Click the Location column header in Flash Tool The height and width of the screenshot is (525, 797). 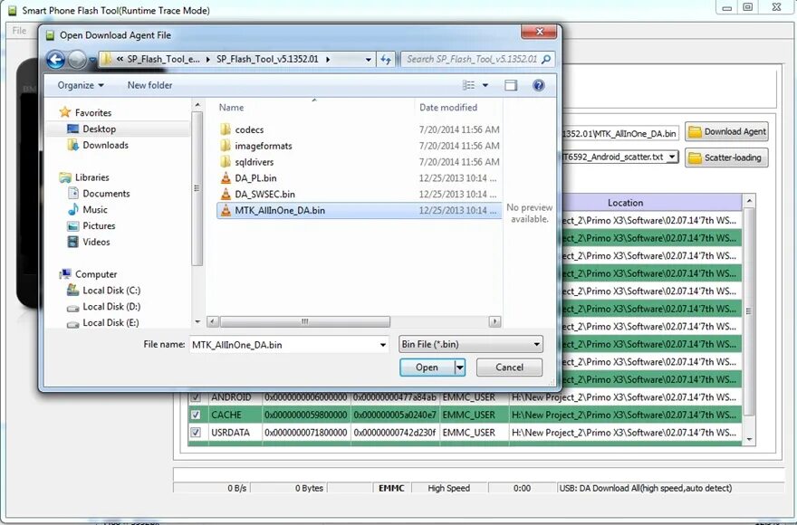click(625, 203)
